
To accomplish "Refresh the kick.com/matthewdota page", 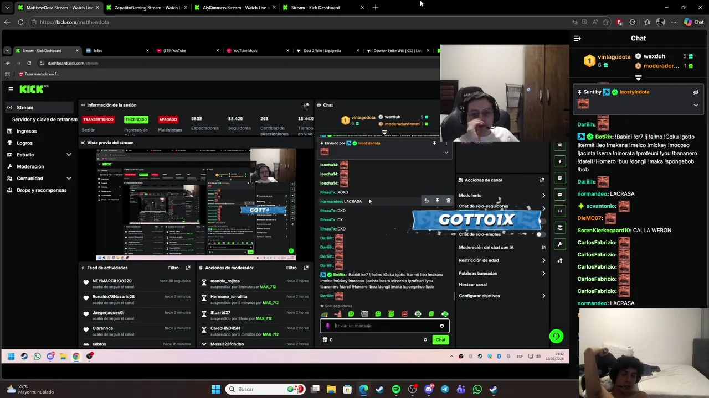I will tap(20, 22).
